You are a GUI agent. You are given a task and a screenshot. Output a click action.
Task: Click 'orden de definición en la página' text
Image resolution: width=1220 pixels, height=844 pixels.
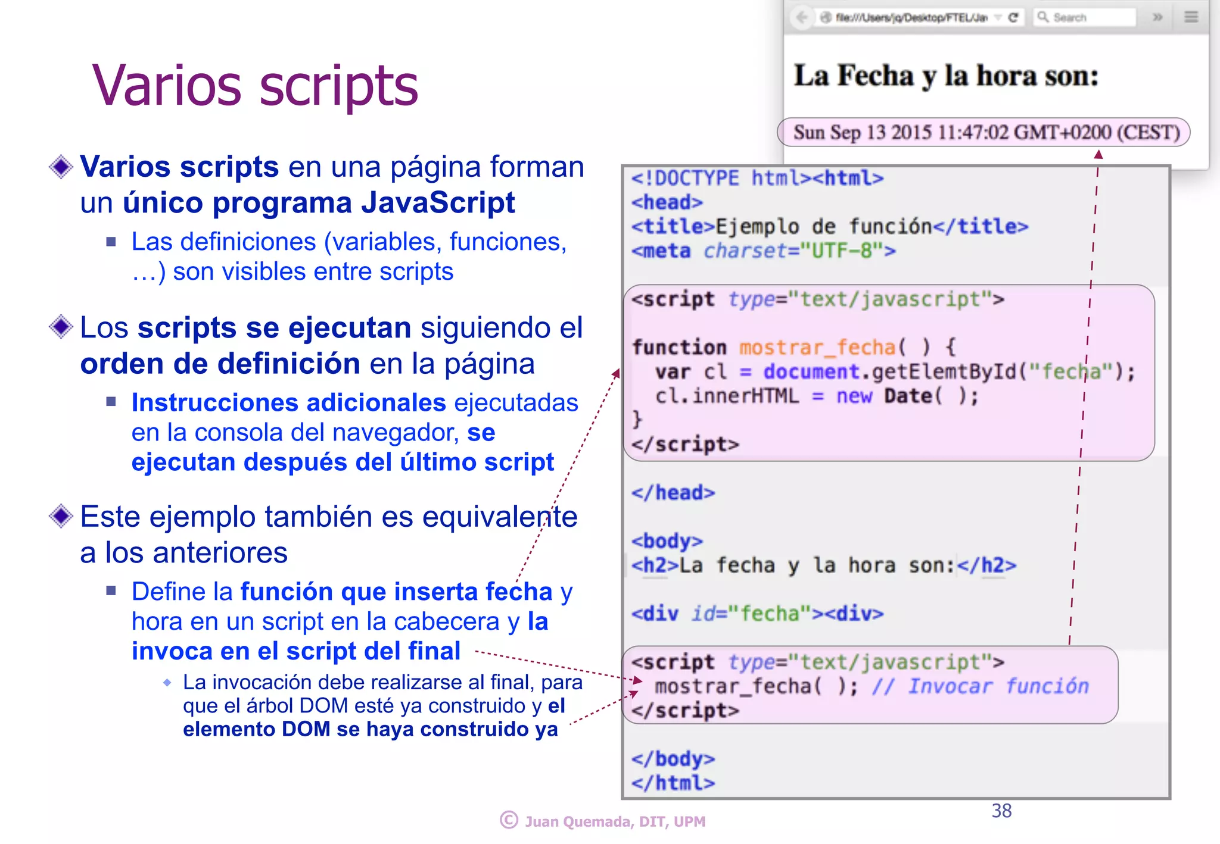[307, 364]
